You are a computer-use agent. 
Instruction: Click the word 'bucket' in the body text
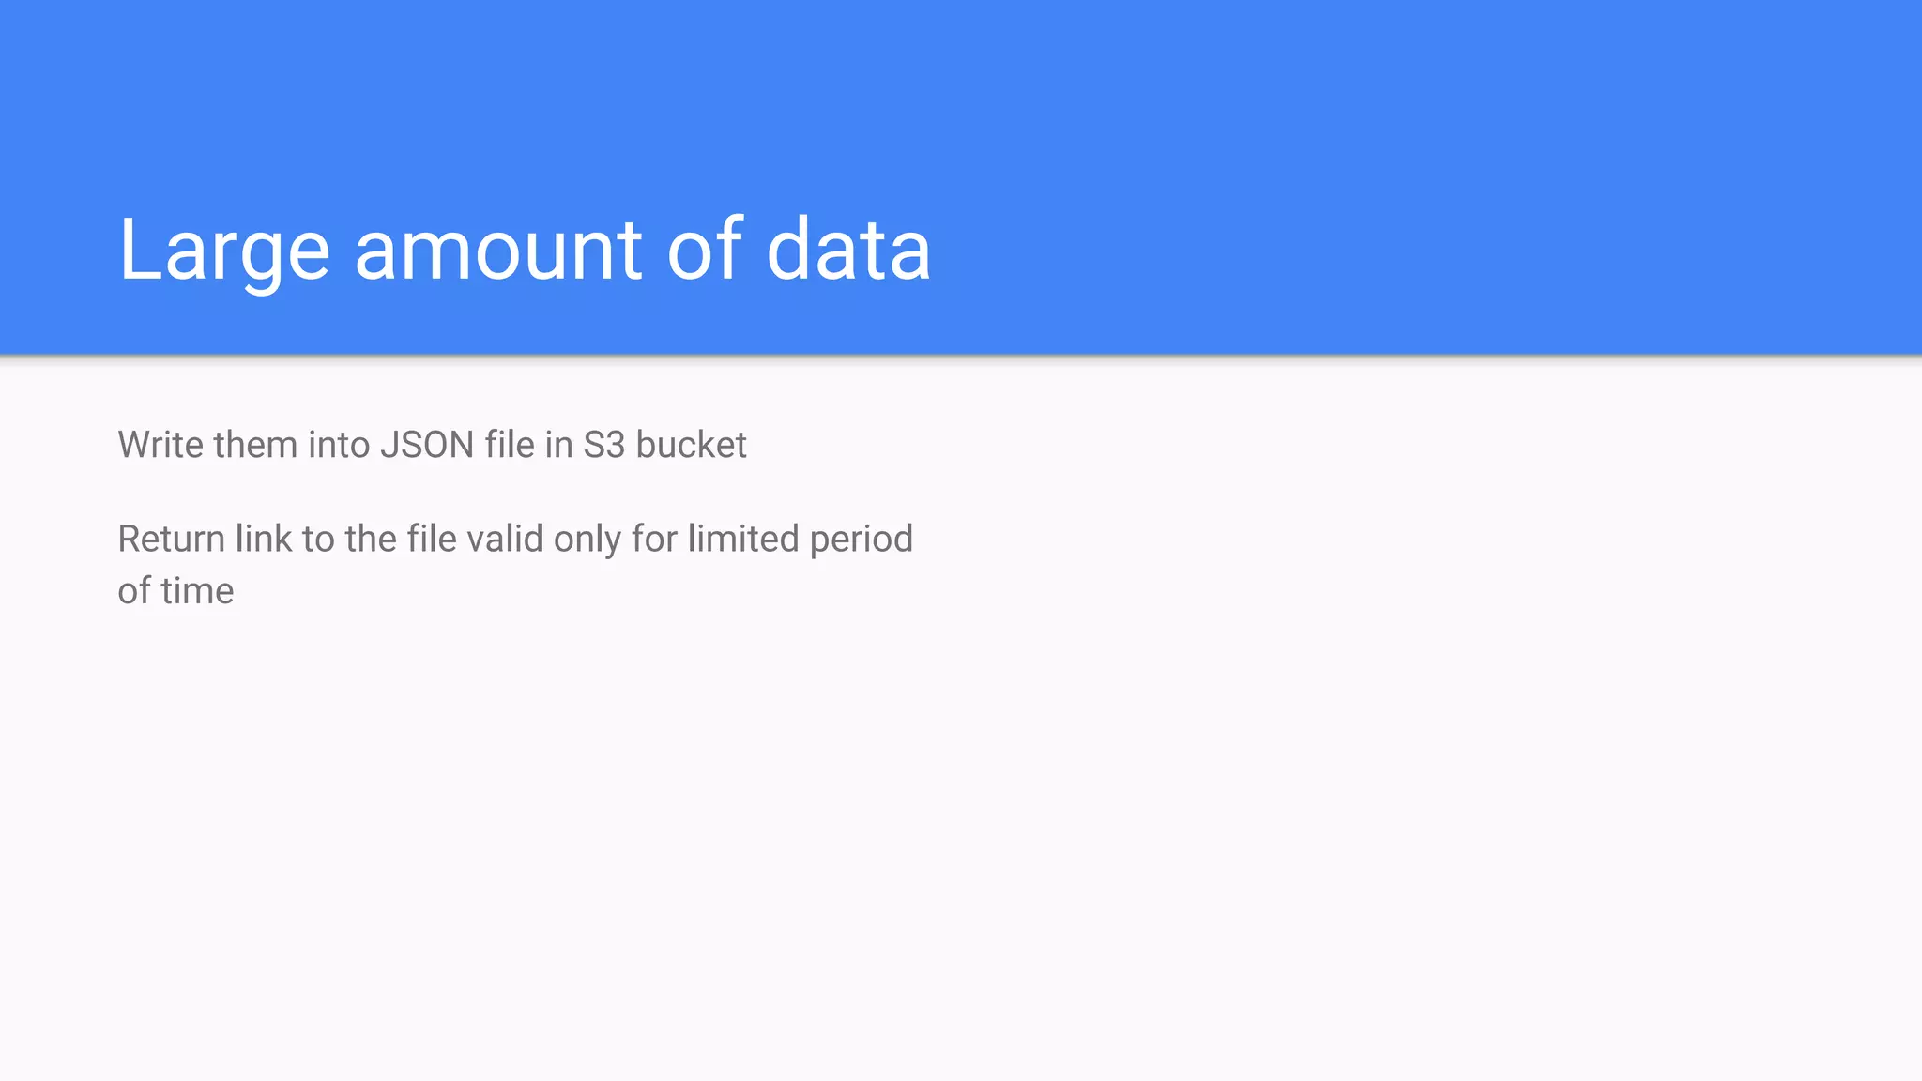691,445
